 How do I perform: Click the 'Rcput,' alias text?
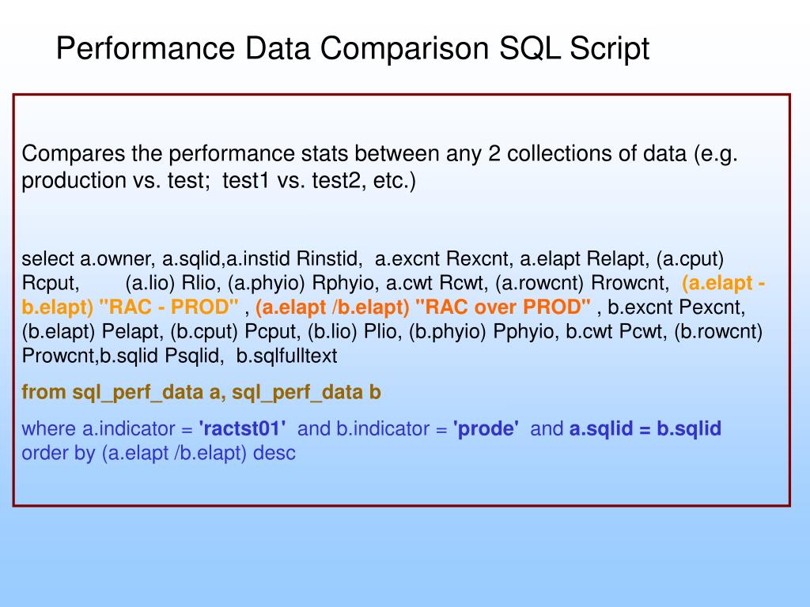tap(51, 283)
